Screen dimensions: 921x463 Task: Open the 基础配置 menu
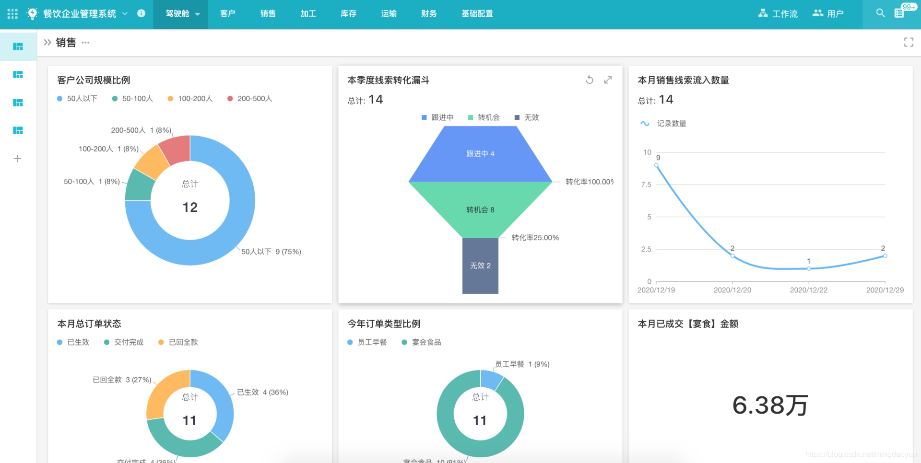477,14
